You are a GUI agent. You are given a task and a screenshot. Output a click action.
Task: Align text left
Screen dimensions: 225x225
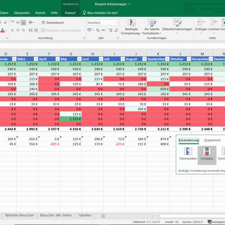(12, 30)
